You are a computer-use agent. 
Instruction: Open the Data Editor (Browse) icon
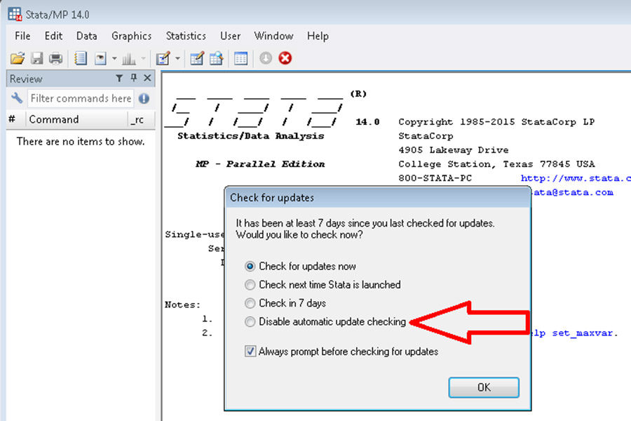coord(217,58)
